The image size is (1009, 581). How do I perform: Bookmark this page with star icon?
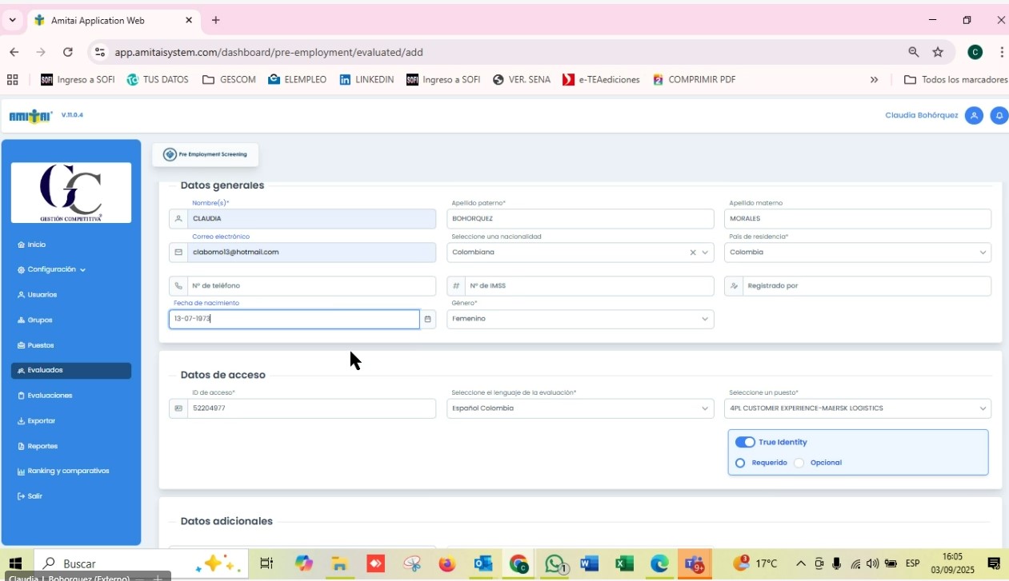[938, 52]
